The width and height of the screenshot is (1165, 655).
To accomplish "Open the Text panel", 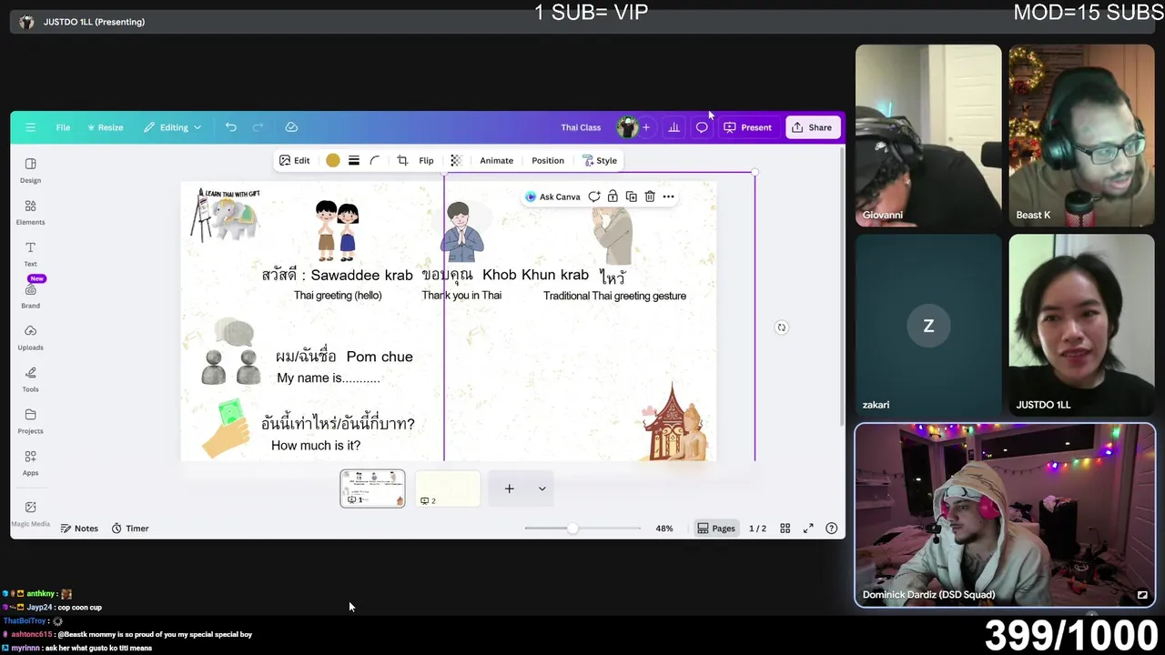I will [30, 254].
